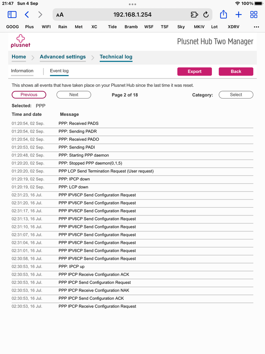Expand the bookmarks bar overflow ellipsis
265x354 pixels.
[x=257, y=27]
